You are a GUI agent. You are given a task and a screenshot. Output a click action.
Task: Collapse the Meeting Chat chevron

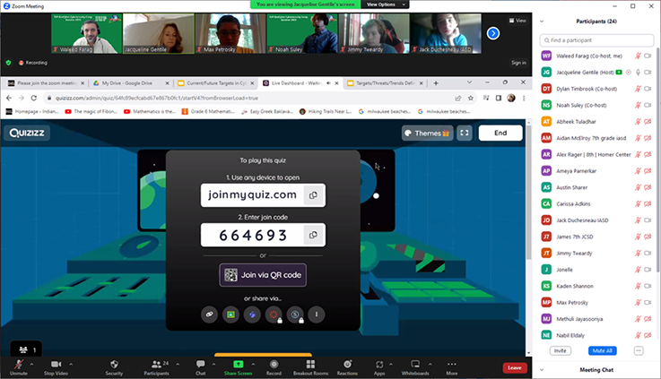(x=542, y=370)
